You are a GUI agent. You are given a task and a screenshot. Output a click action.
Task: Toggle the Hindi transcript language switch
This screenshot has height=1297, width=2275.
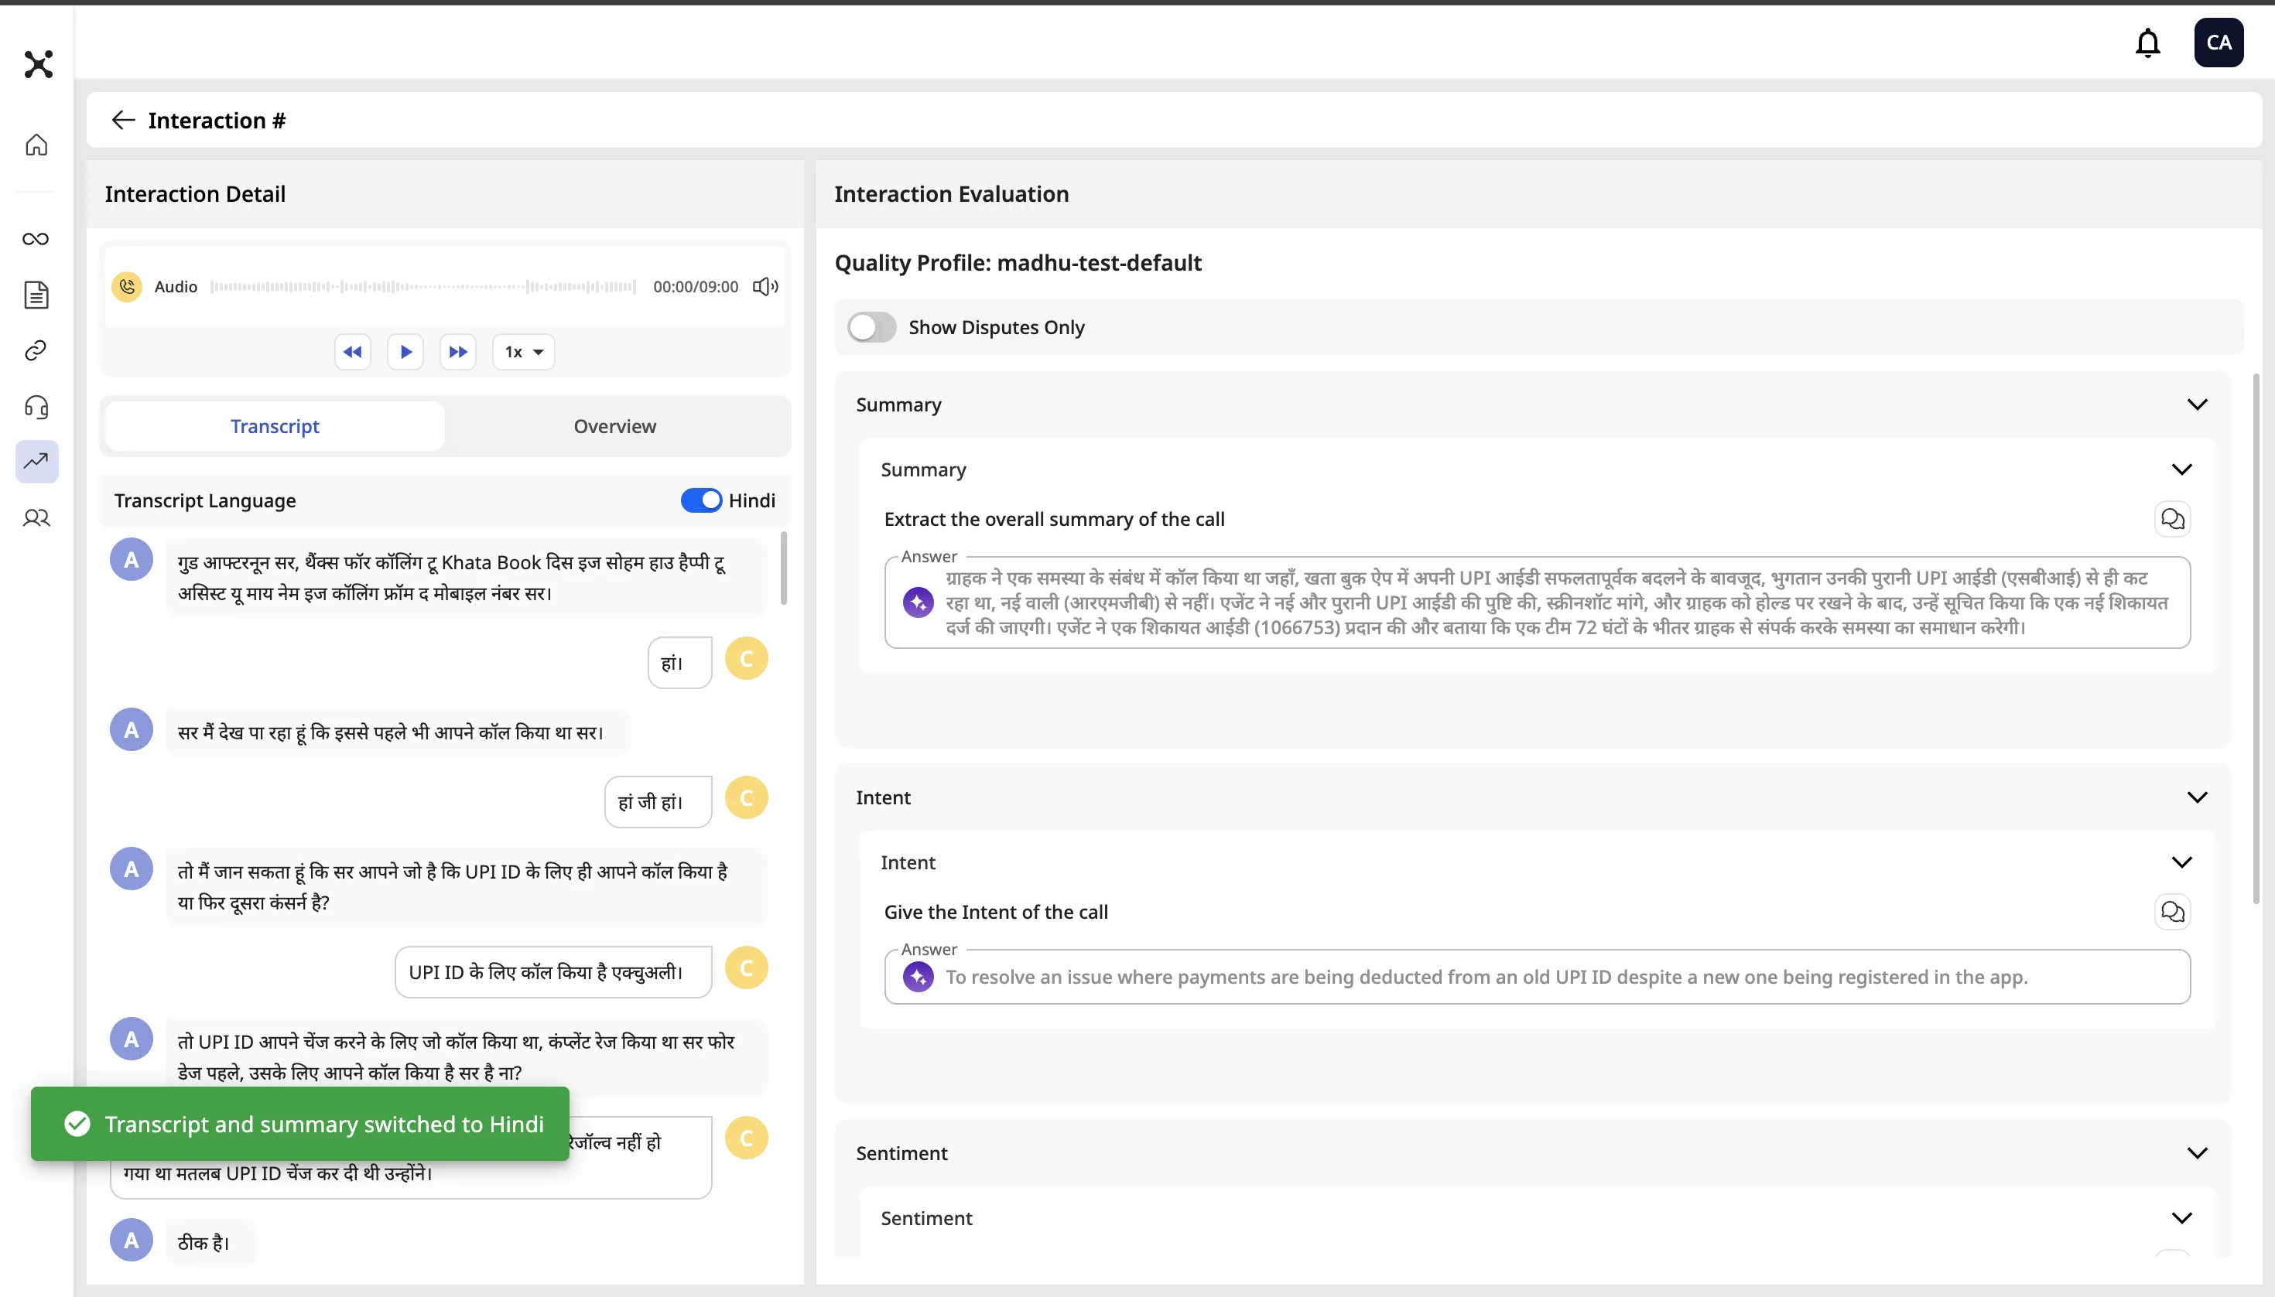[701, 500]
